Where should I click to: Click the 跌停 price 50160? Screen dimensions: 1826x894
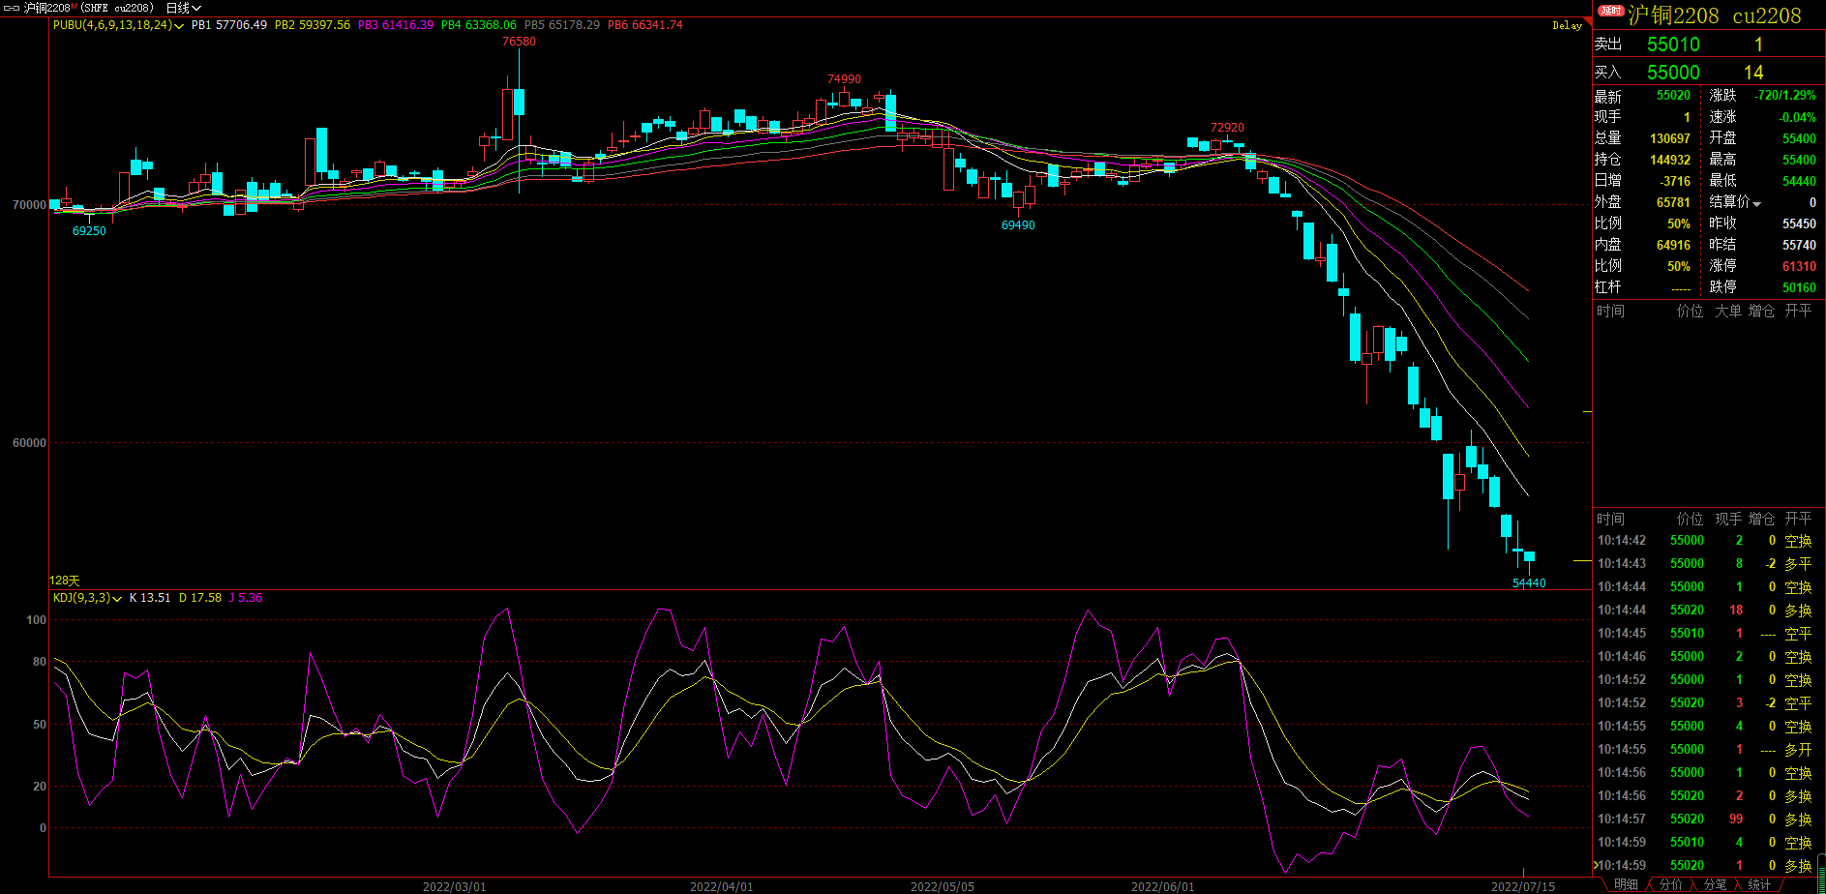pos(1799,287)
